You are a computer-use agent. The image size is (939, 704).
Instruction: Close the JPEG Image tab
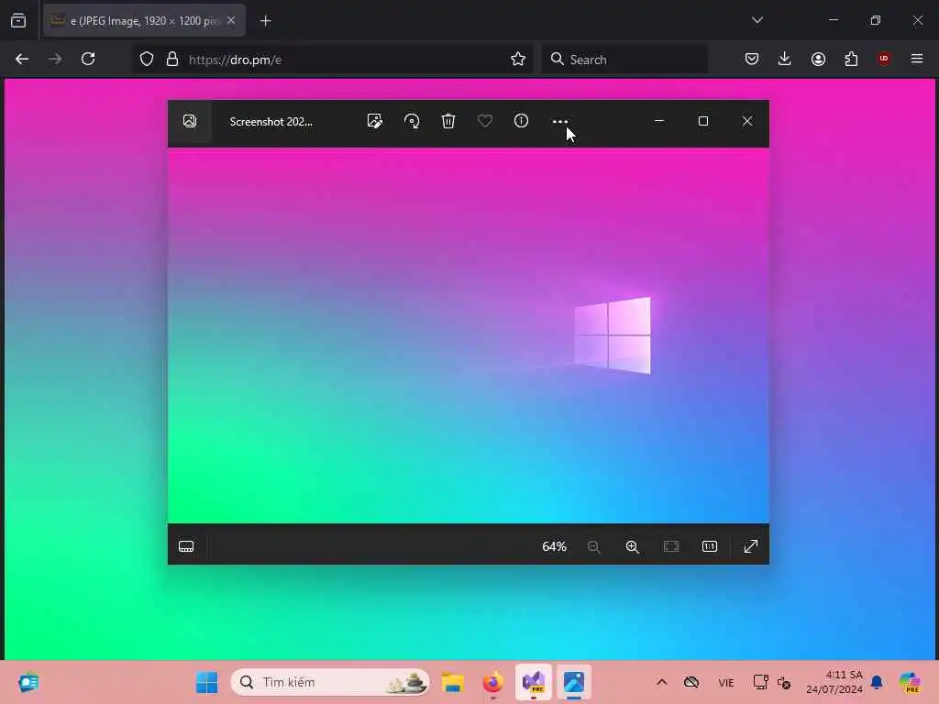pyautogui.click(x=231, y=21)
